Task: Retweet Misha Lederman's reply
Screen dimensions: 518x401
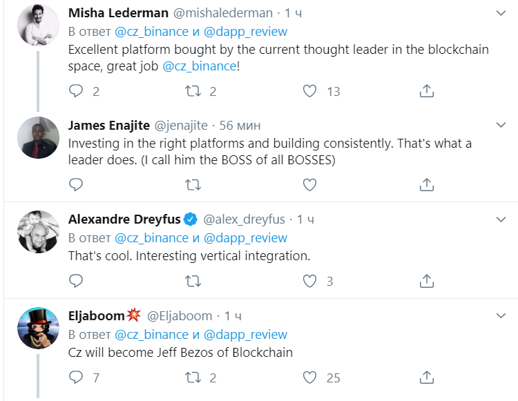Action: coord(193,91)
